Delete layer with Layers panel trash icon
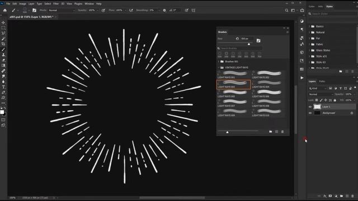This screenshot has width=358, height=201. pos(352,196)
